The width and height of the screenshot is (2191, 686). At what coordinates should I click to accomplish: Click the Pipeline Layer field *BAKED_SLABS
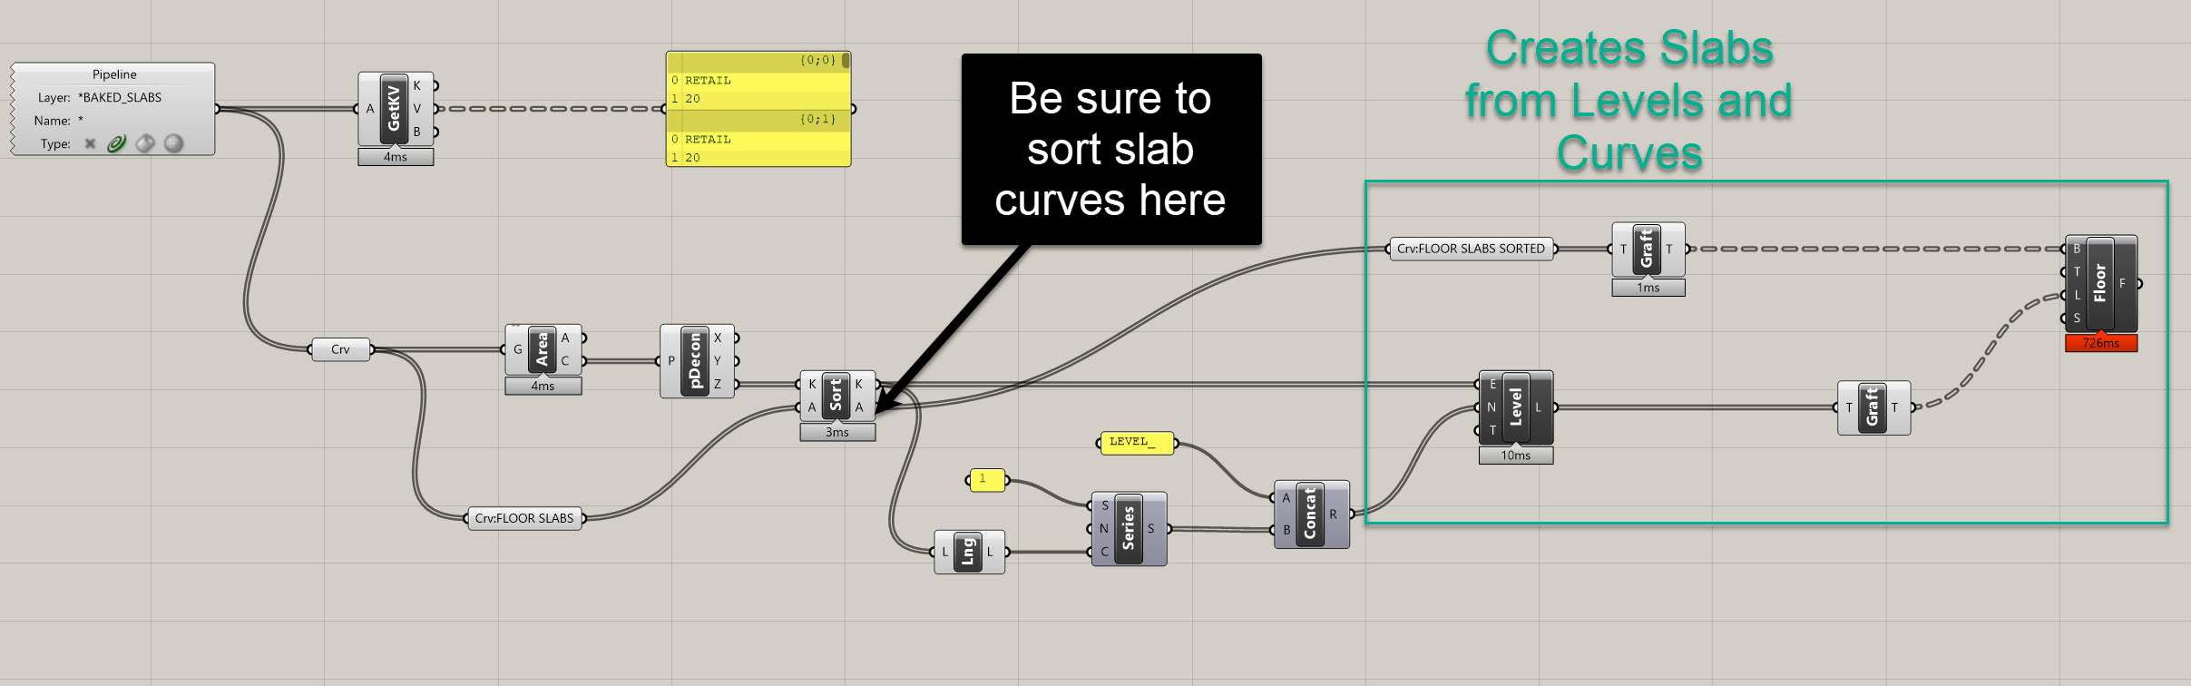click(x=120, y=98)
